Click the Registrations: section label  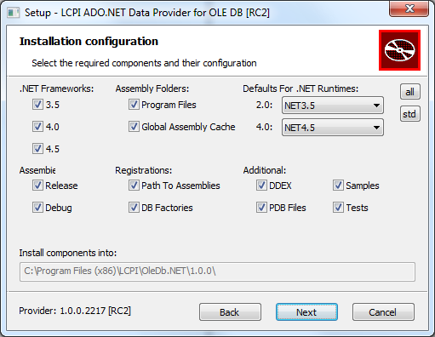click(x=144, y=170)
